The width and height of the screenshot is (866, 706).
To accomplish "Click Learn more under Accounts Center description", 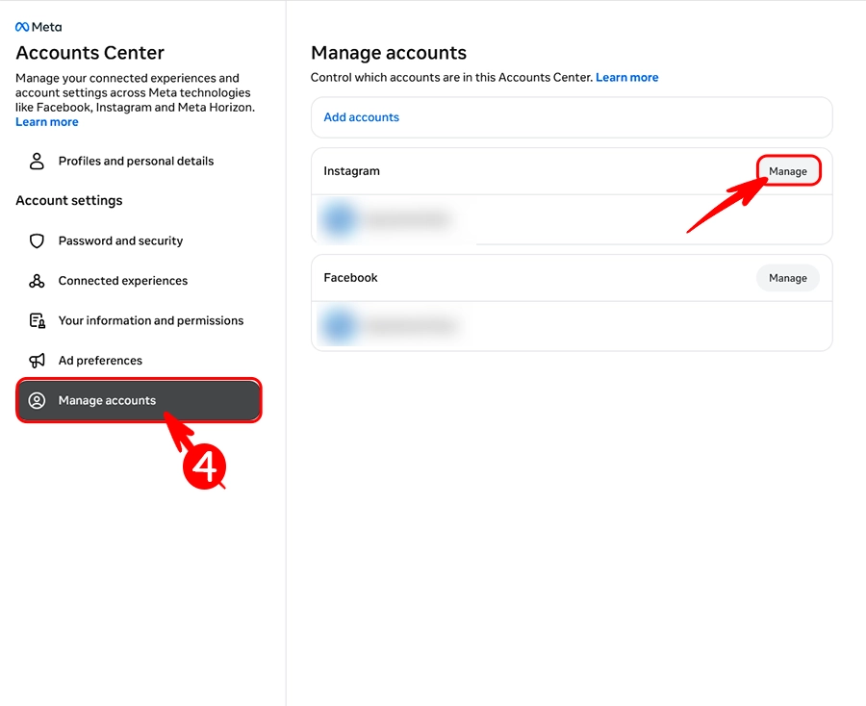I will pyautogui.click(x=47, y=122).
